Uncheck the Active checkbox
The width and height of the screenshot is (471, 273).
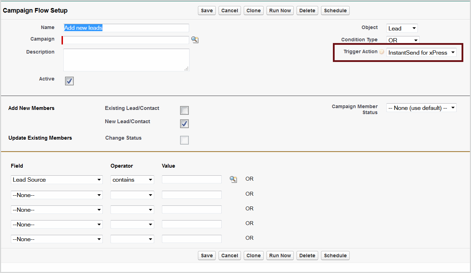click(x=69, y=81)
